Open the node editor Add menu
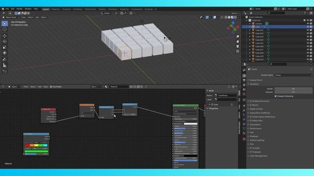314x176 pixels. coord(39,87)
